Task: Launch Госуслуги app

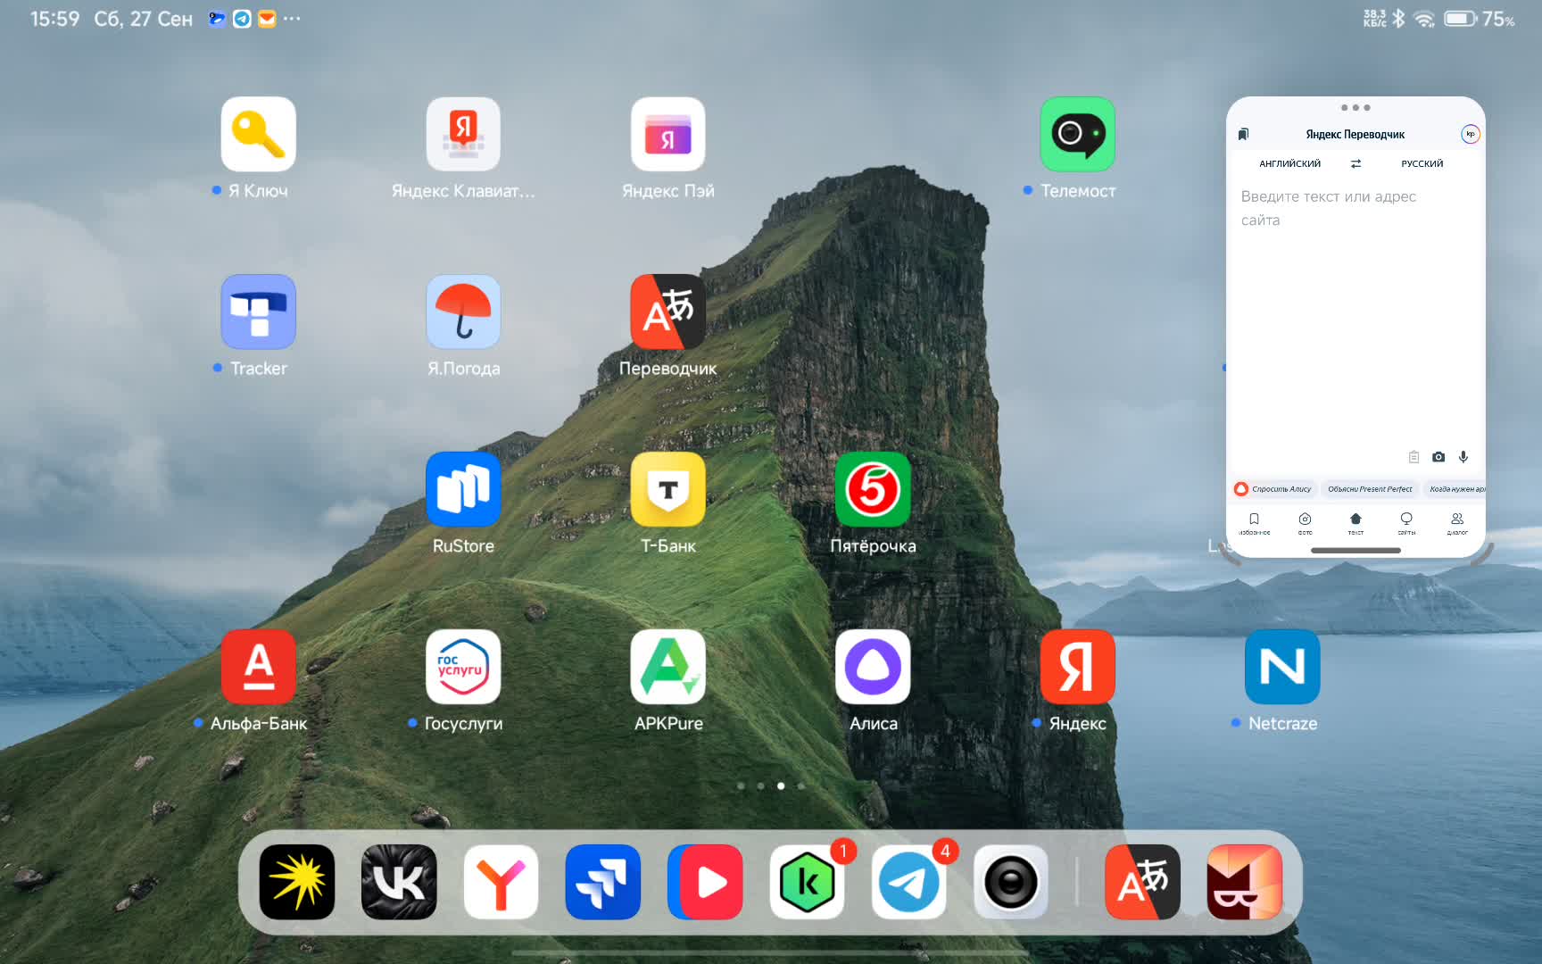Action: pyautogui.click(x=463, y=667)
